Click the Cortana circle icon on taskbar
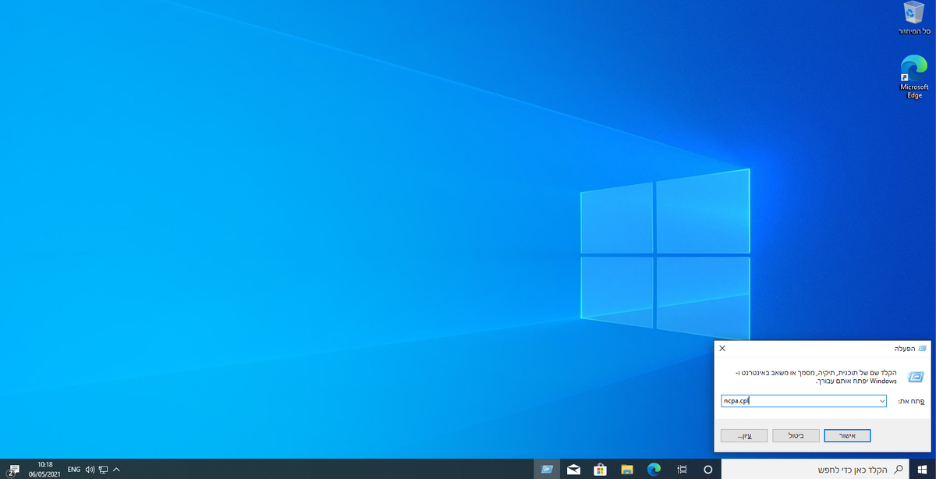The width and height of the screenshot is (936, 479). point(708,469)
